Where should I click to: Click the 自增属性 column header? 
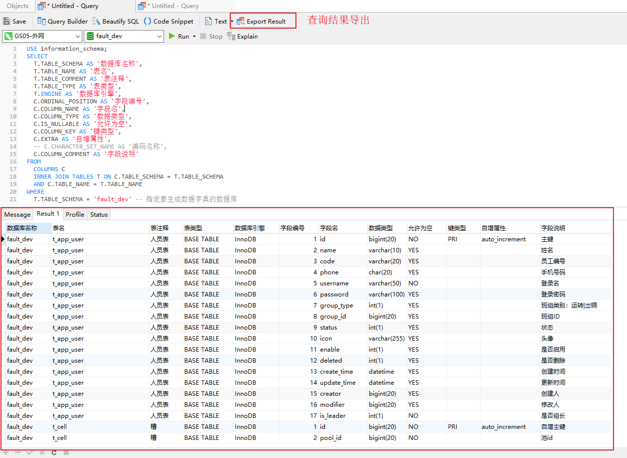click(x=510, y=228)
